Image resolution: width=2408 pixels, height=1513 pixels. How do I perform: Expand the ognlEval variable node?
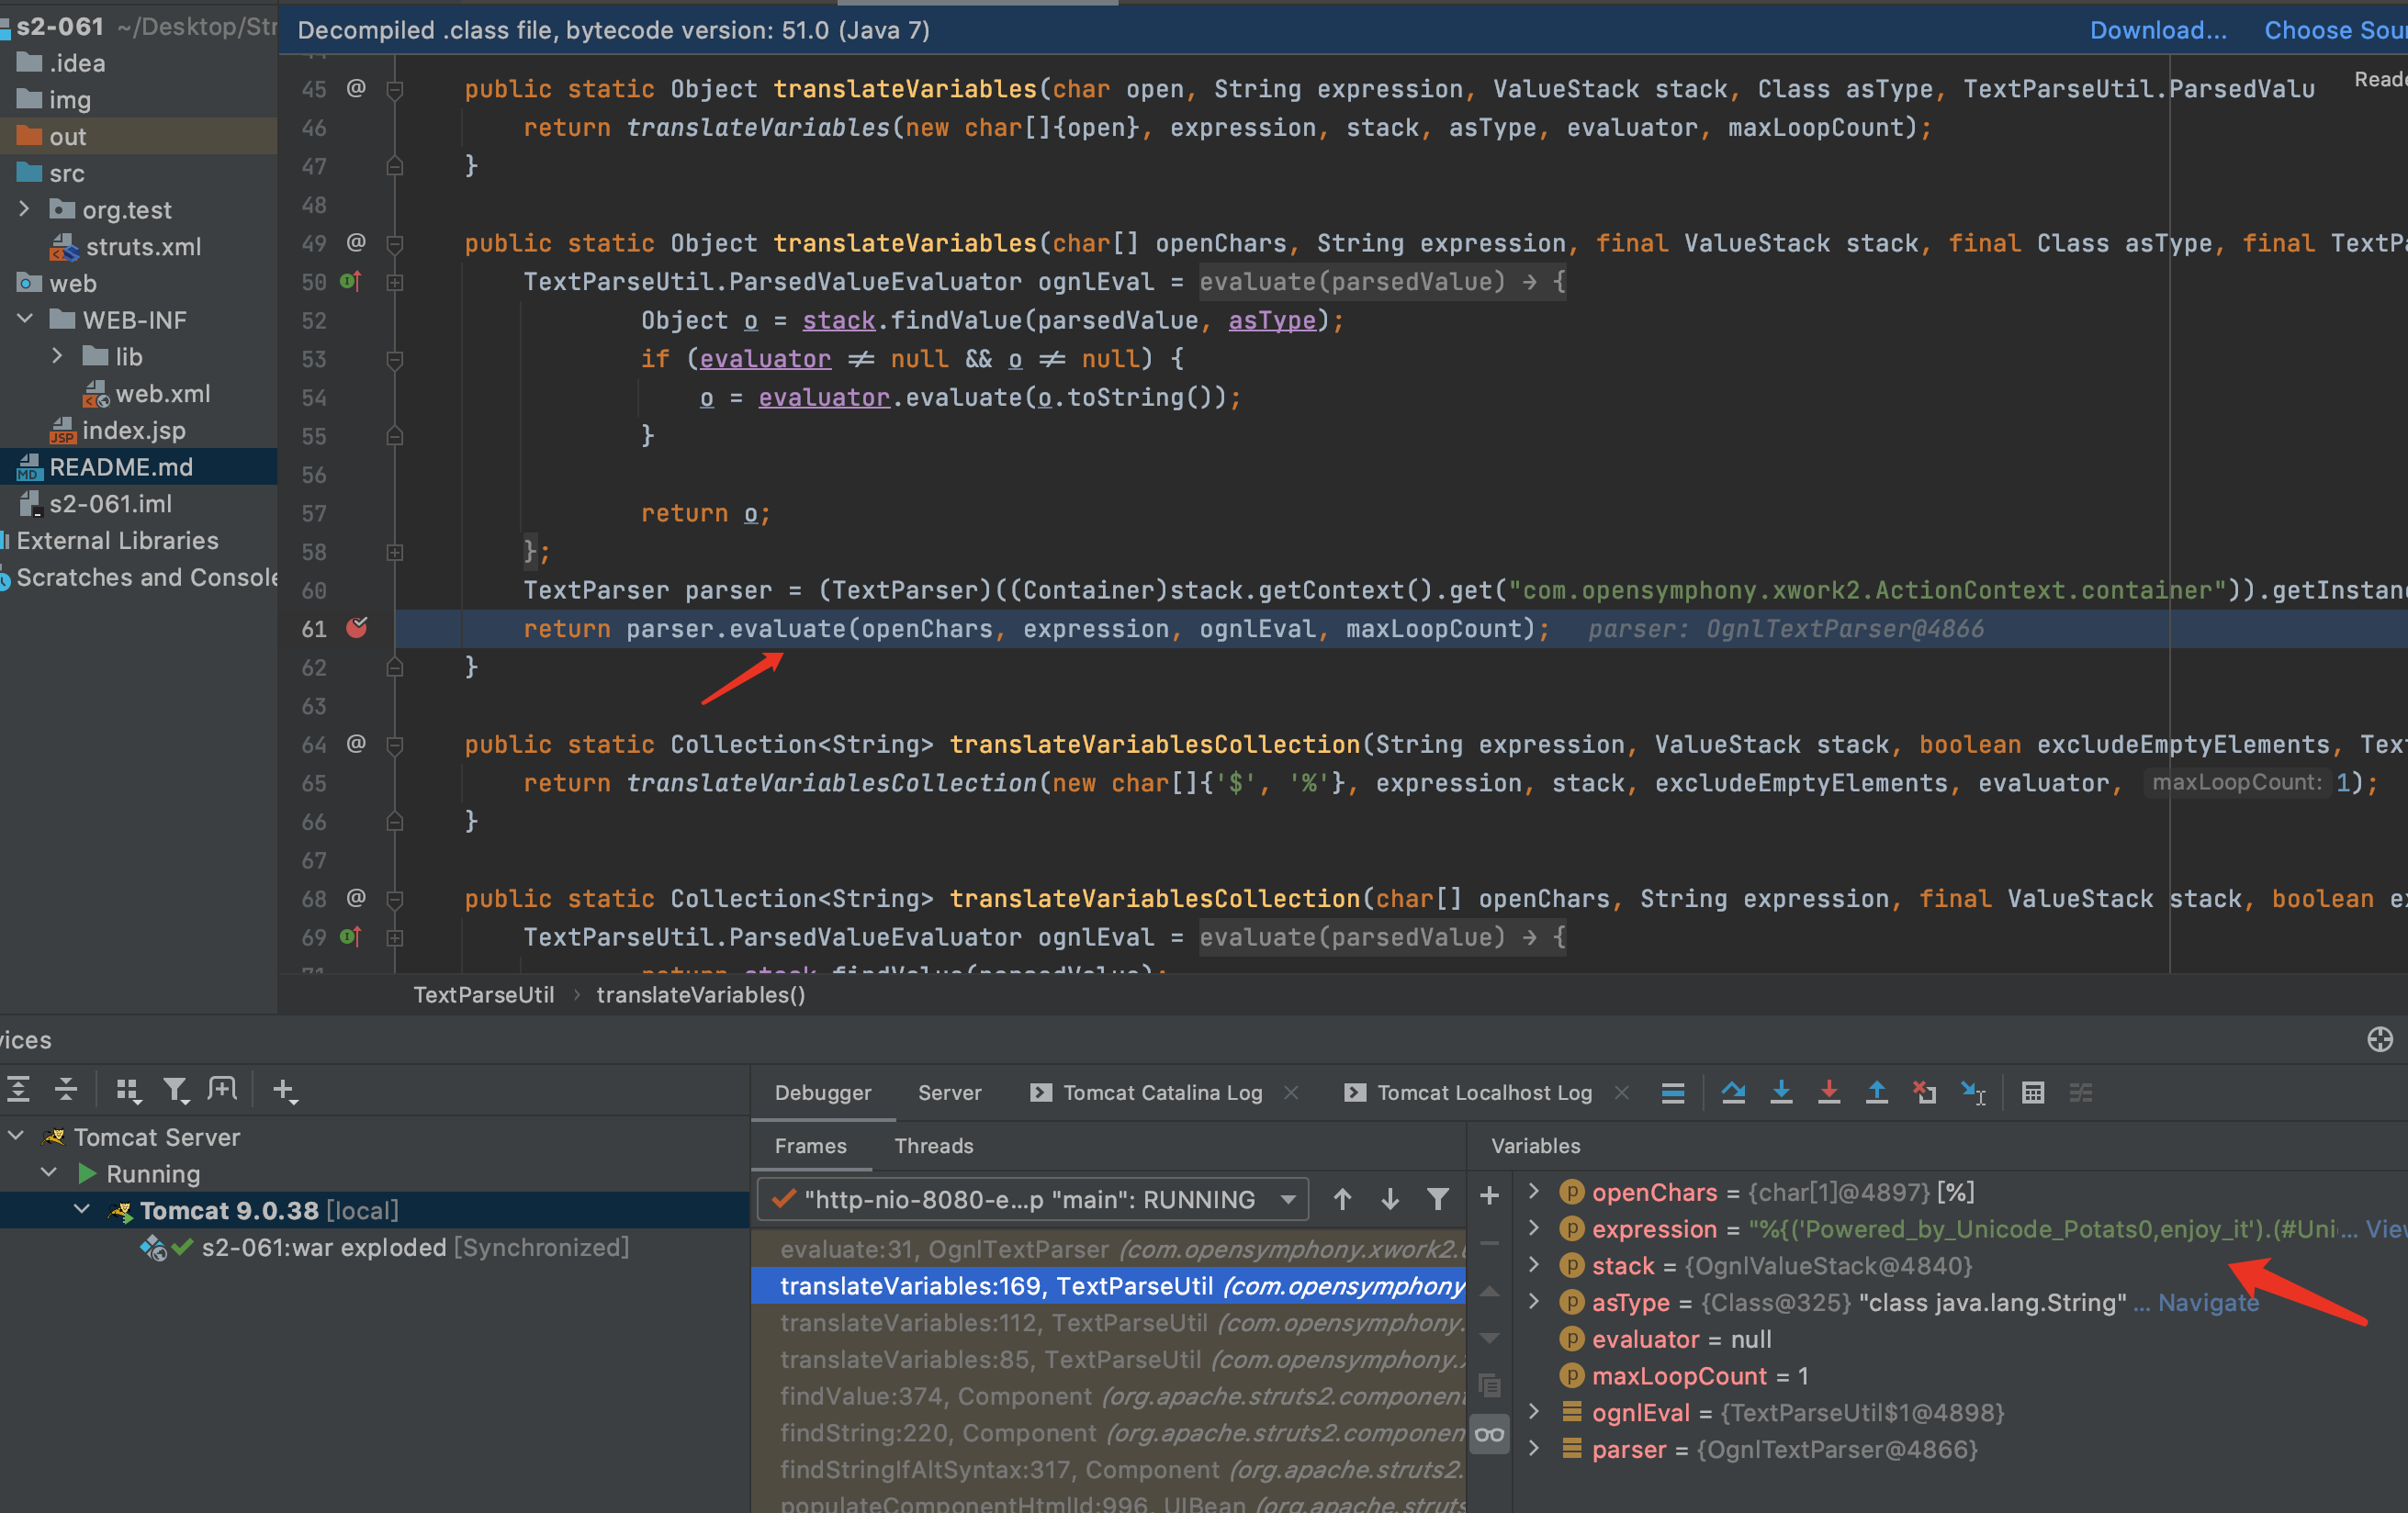pos(1534,1412)
